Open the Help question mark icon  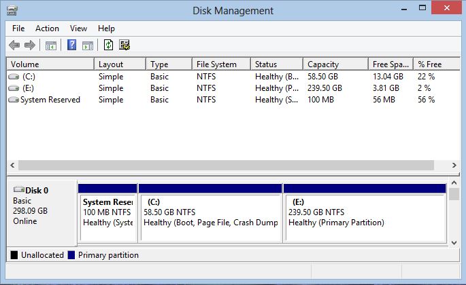[71, 45]
